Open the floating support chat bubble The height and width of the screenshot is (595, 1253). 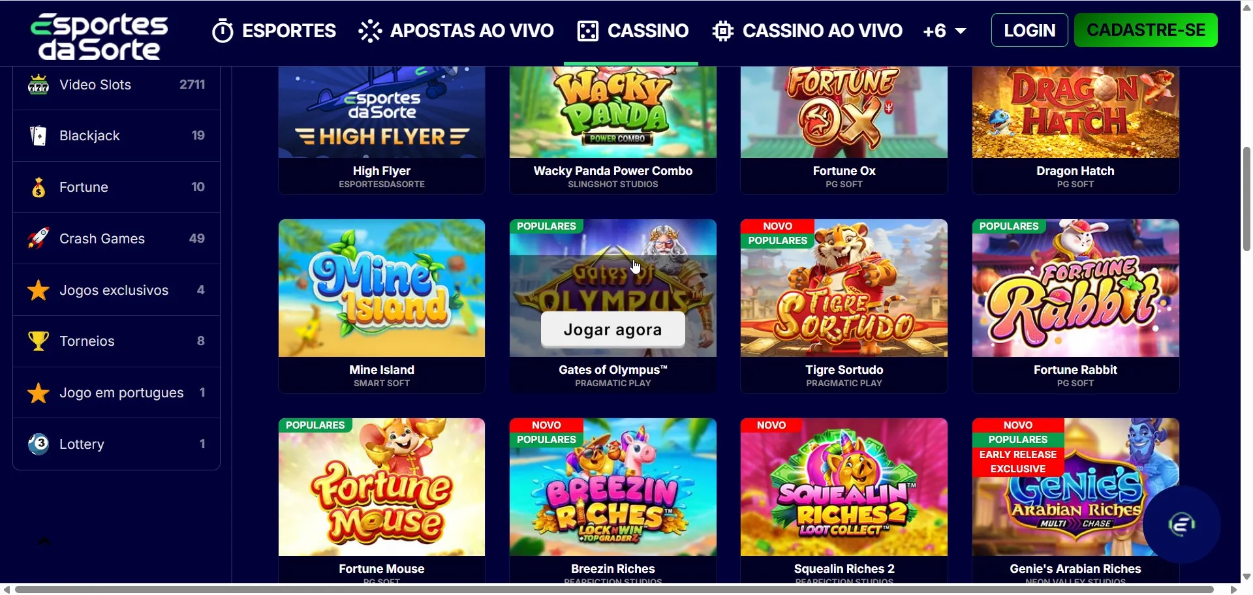click(1181, 524)
